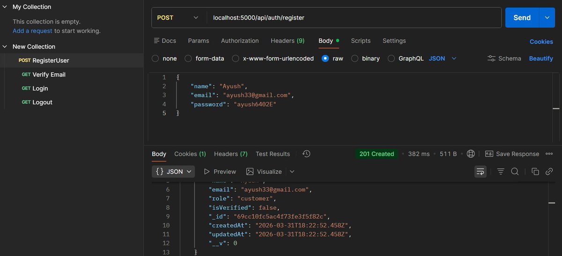Image resolution: width=562 pixels, height=256 pixels.
Task: Open the Schema editor
Action: point(504,59)
